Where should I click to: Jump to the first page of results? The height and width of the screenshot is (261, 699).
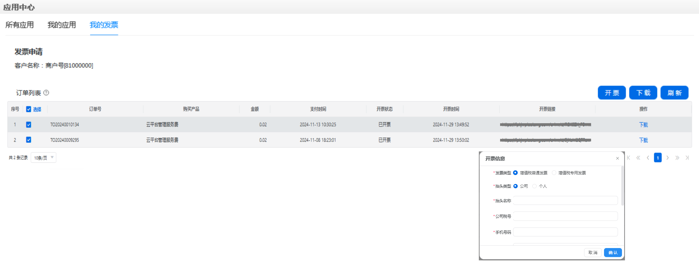[629, 158]
